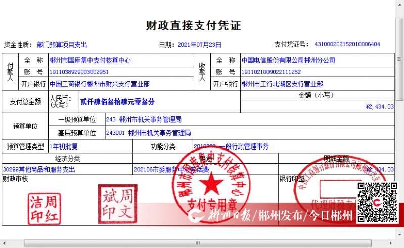The height and width of the screenshot is (248, 404).
Task: Click the 预算单位 label
Action: pos(25,126)
